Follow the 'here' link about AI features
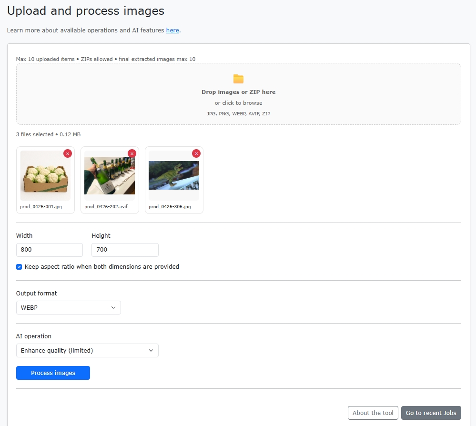The image size is (476, 426). (x=172, y=30)
